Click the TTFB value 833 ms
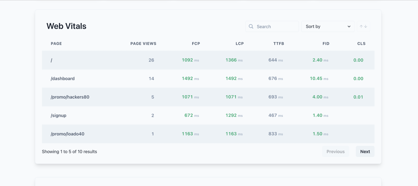 click(276, 134)
